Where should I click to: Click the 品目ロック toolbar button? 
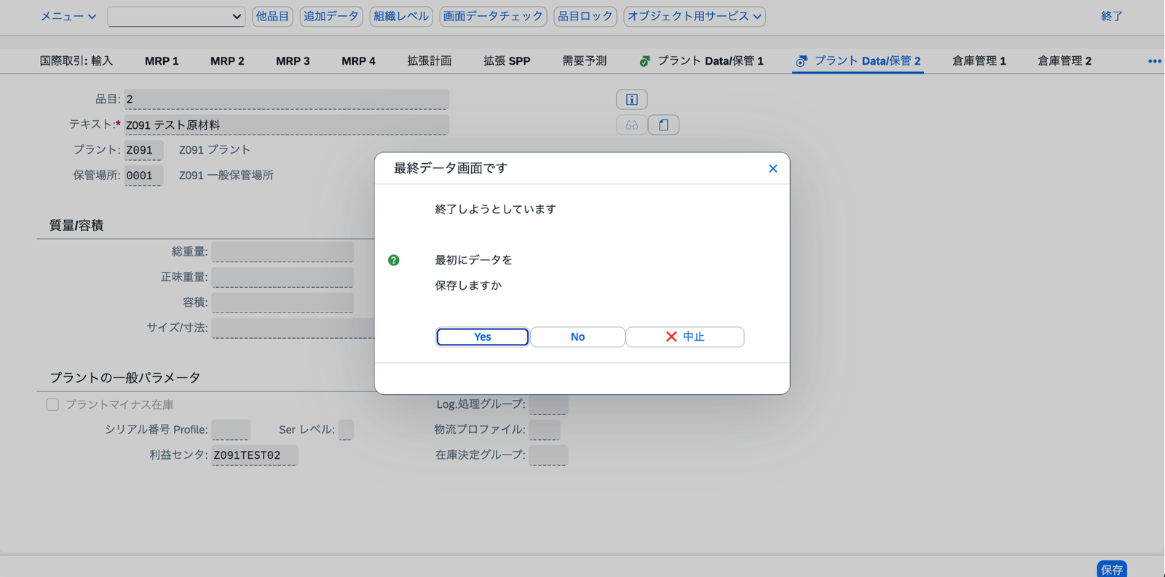tap(585, 16)
